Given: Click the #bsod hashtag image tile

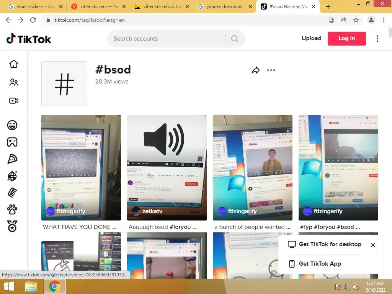Looking at the screenshot, I should click(64, 84).
